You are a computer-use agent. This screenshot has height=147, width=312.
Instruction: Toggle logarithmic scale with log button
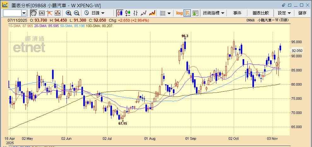pyautogui.click(x=179, y=13)
